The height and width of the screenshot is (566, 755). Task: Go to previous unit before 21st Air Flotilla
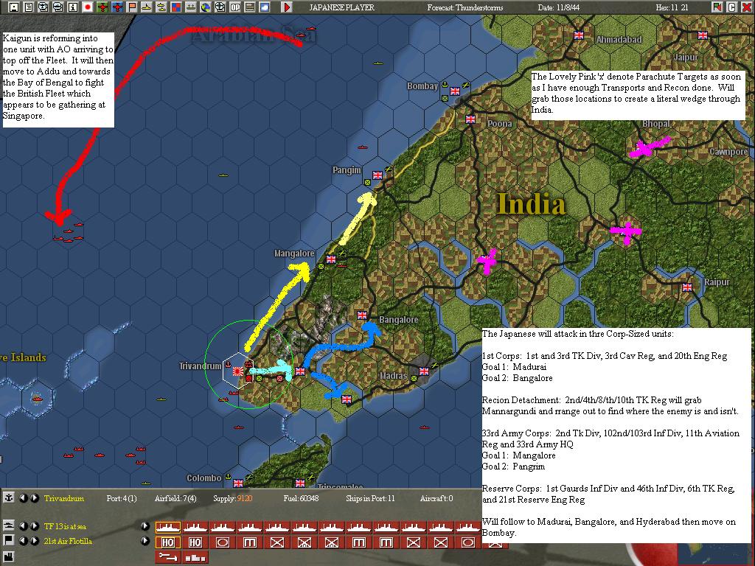pos(23,540)
